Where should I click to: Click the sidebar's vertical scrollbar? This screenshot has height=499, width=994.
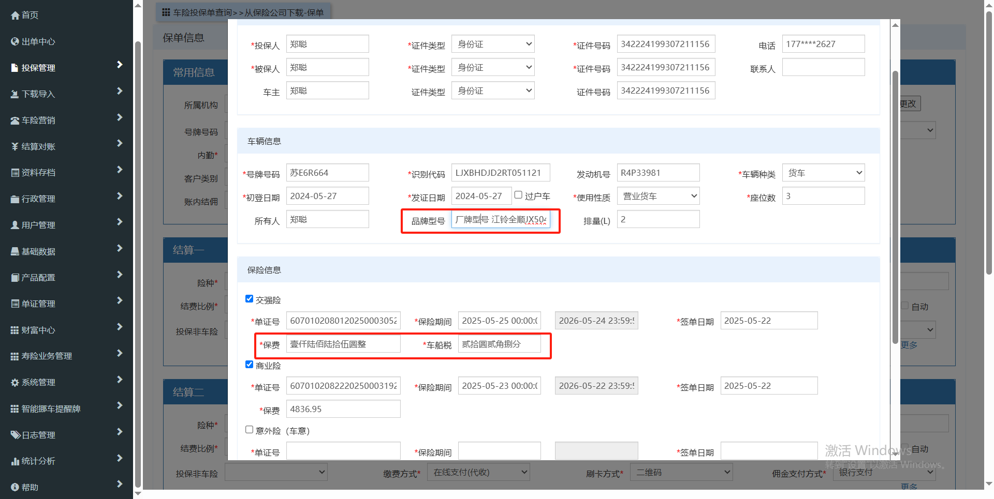coord(138,264)
